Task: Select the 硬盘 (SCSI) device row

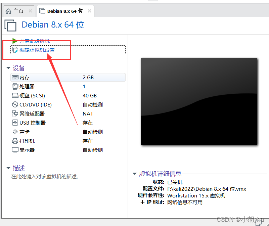Action: coord(68,95)
